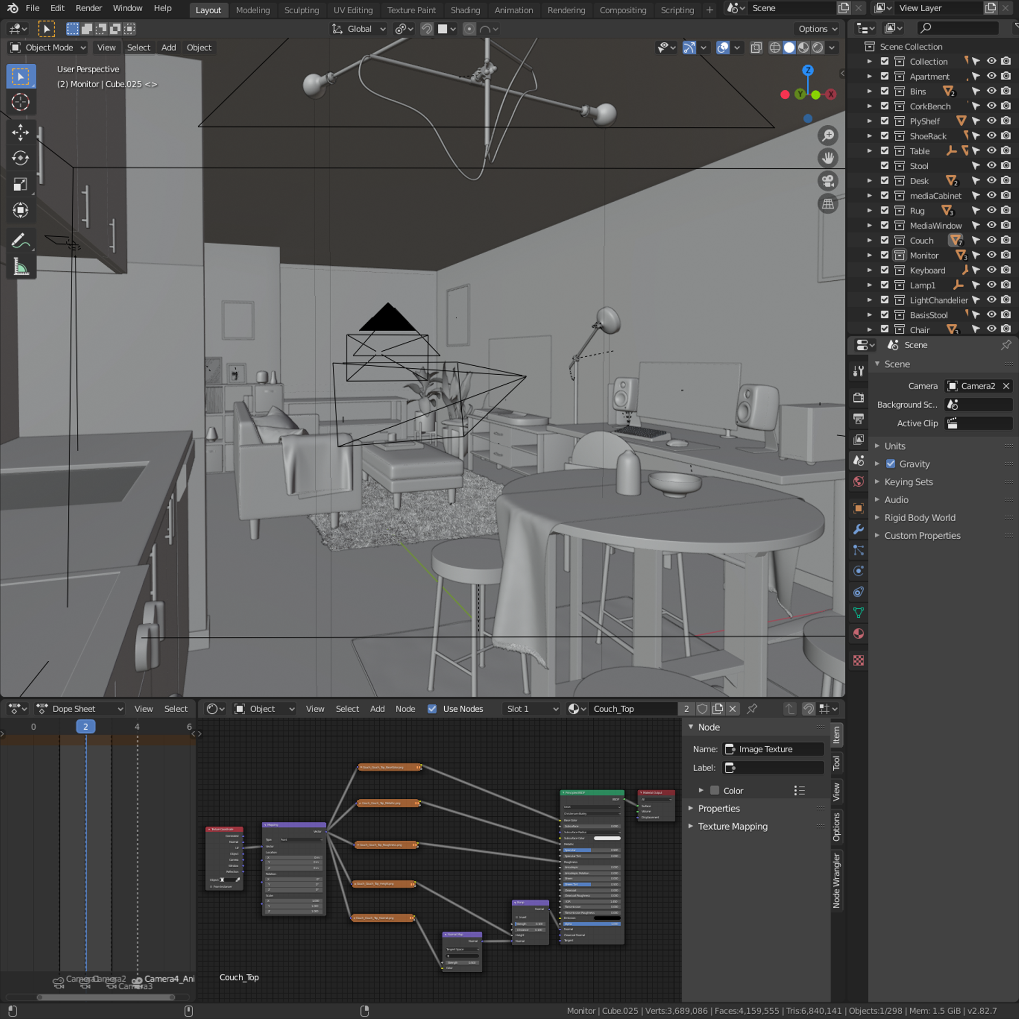This screenshot has width=1019, height=1019.
Task: Activate the Rotate tool
Action: 20,158
